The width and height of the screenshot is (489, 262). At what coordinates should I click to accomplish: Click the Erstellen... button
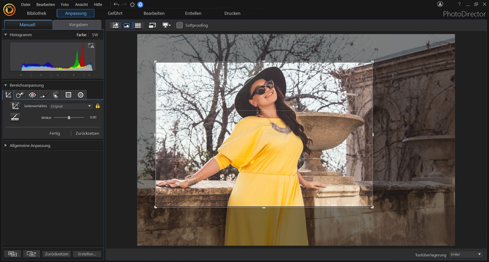87,254
